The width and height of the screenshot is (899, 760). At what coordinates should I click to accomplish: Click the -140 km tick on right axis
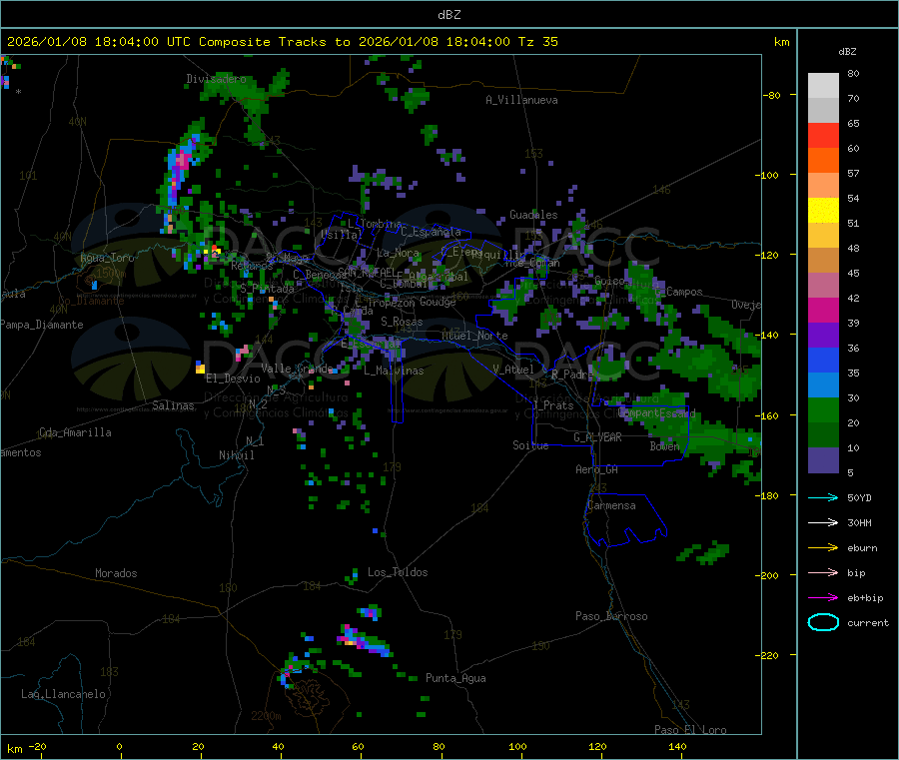769,335
